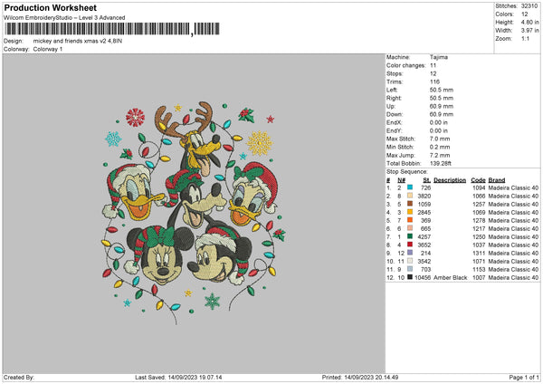The image size is (543, 384).
Task: Click "Madeira Classic 40" in code 1278 row
Action: point(513,220)
